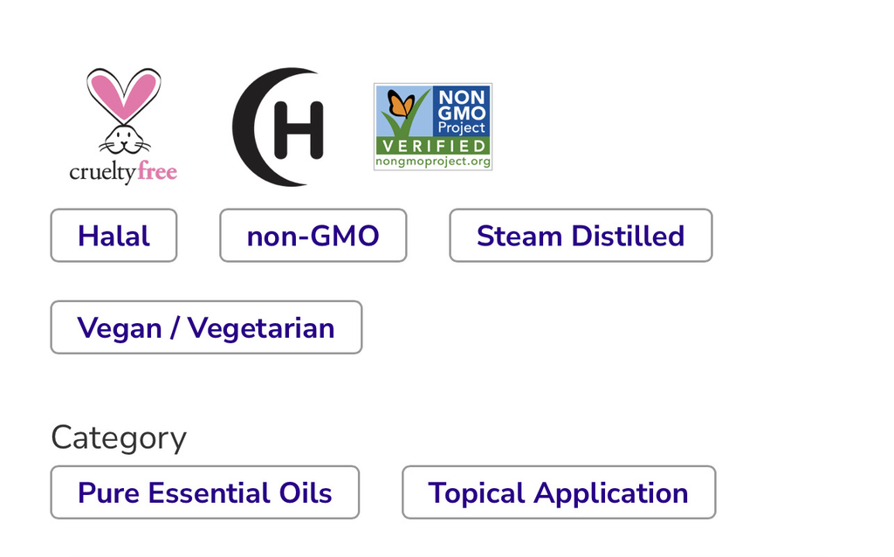Viewport: 894px width, 557px height.
Task: Click the cruelty free bunny logo
Action: [x=123, y=126]
